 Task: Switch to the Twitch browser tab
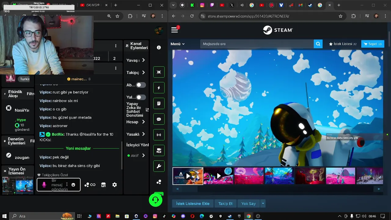[212, 5]
